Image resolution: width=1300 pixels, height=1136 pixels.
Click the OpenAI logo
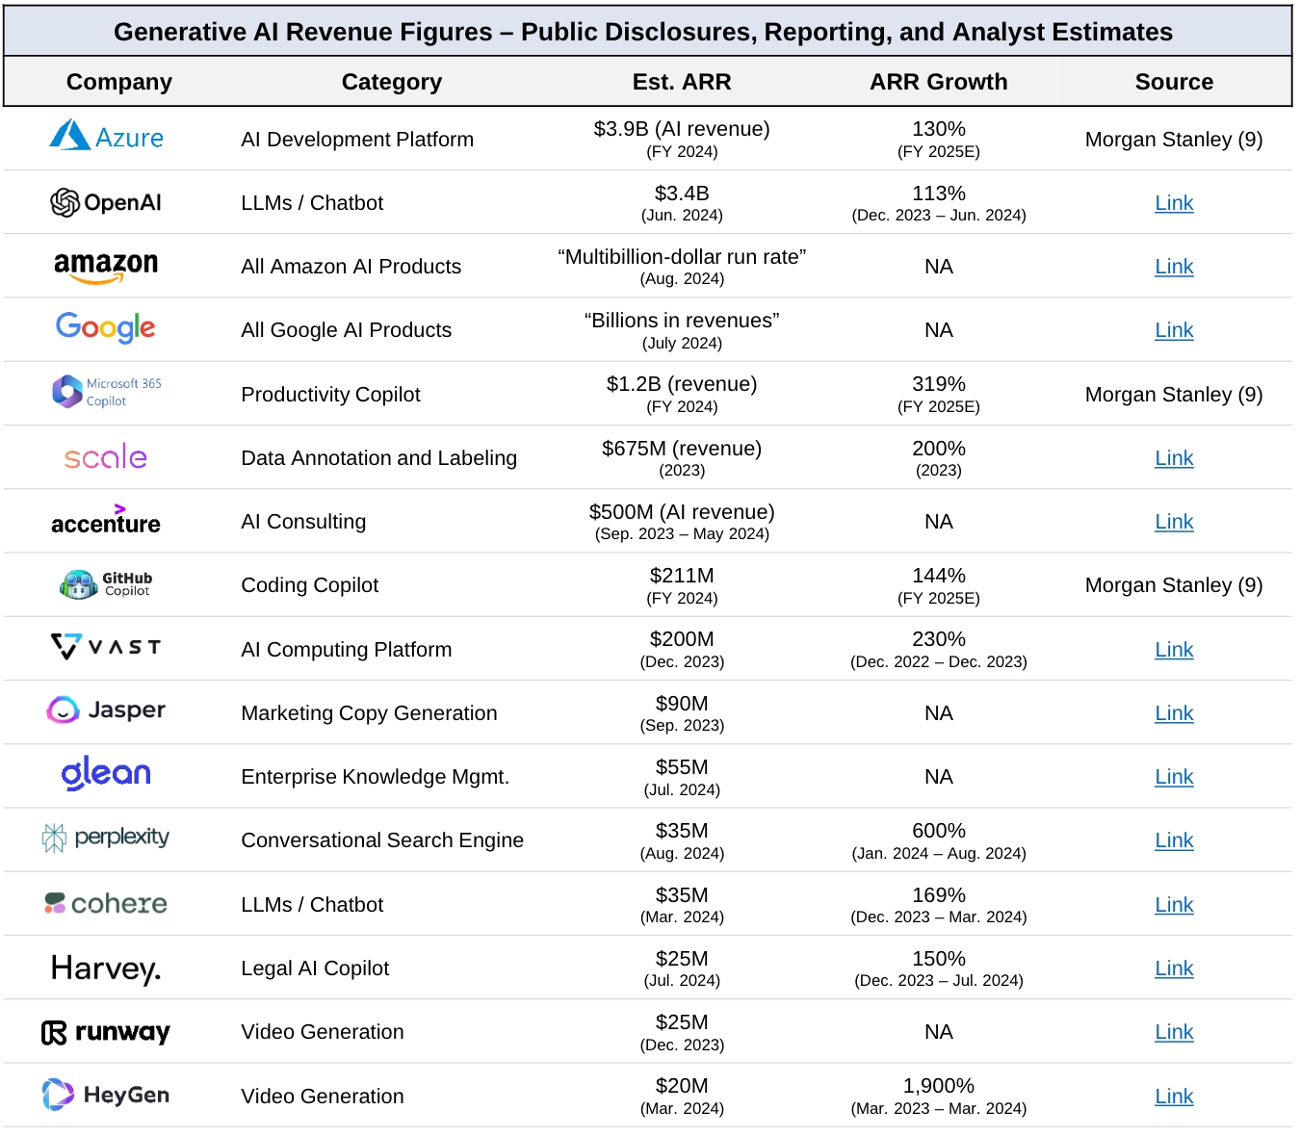[x=106, y=202]
